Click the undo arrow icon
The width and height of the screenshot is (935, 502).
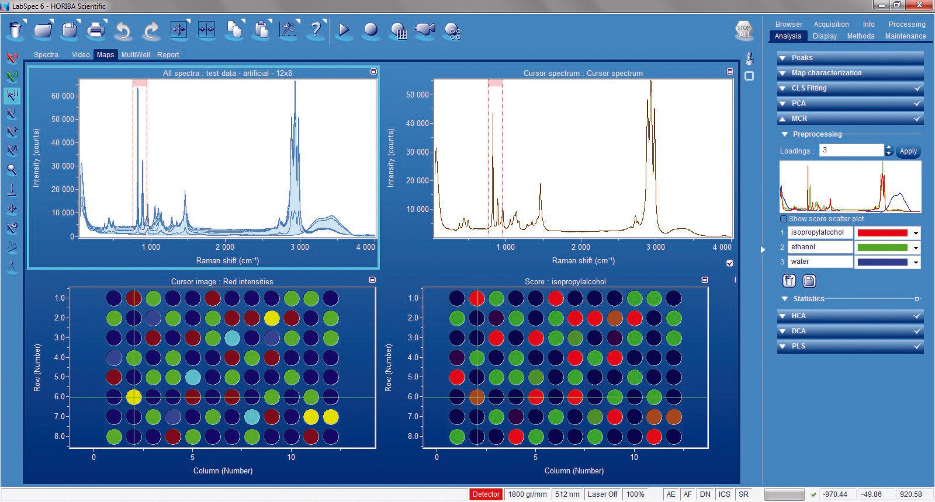(123, 30)
